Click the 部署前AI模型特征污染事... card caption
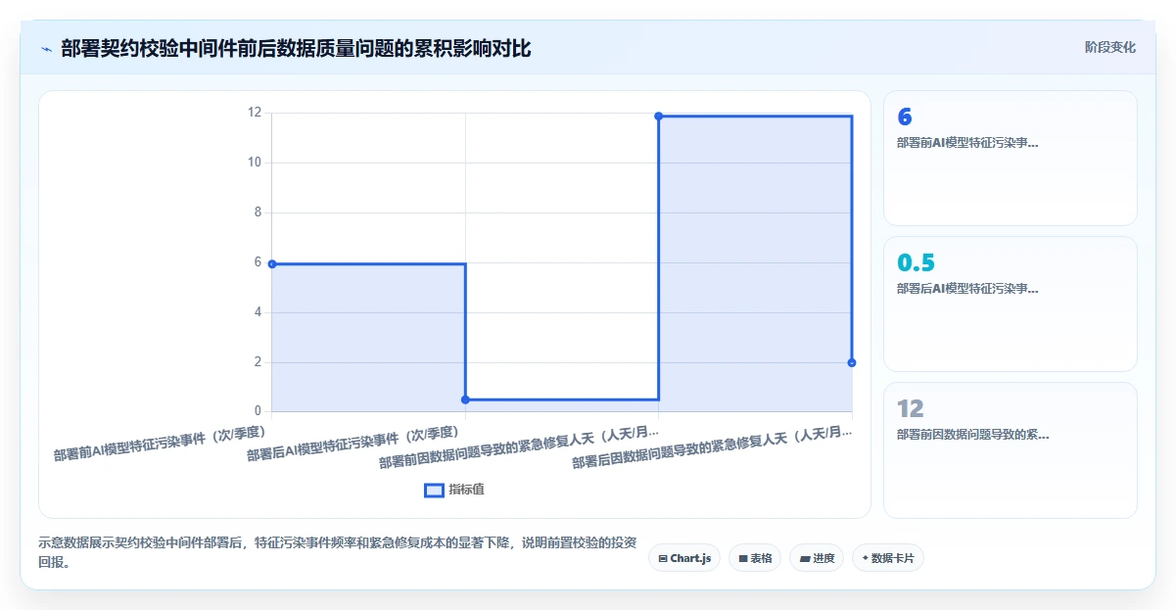 967,143
